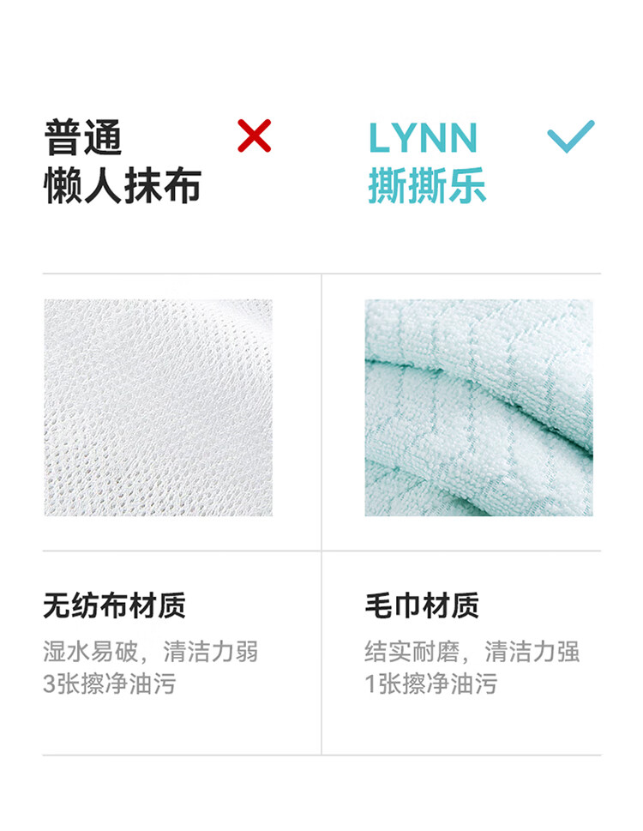643x831 pixels.
Task: Click the 湿水易破，清洁力弱 description
Action: (150, 652)
